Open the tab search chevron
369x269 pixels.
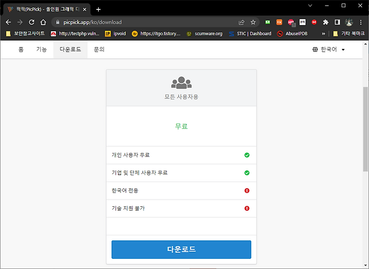click(x=310, y=6)
